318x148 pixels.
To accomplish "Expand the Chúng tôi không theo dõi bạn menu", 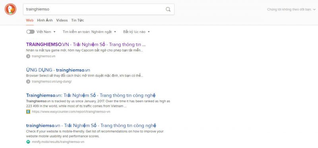I will pos(291,9).
